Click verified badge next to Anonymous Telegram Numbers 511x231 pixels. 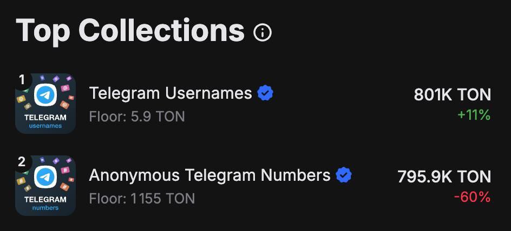tap(344, 175)
